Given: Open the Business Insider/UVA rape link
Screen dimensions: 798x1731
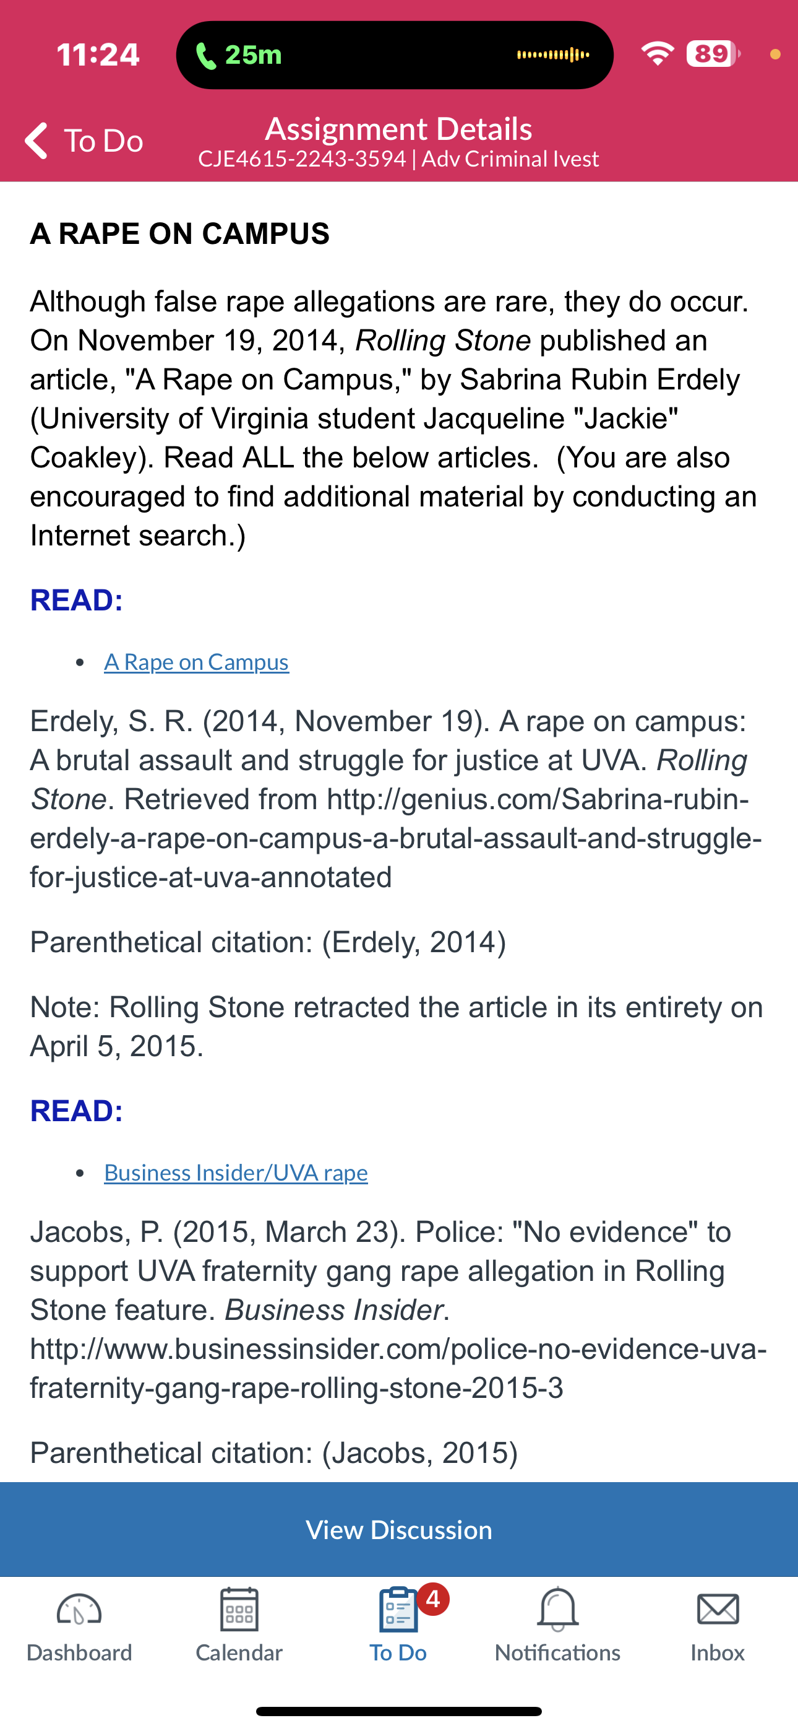Looking at the screenshot, I should (236, 1173).
